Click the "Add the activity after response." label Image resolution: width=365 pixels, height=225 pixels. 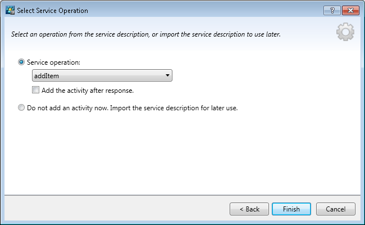(x=88, y=90)
